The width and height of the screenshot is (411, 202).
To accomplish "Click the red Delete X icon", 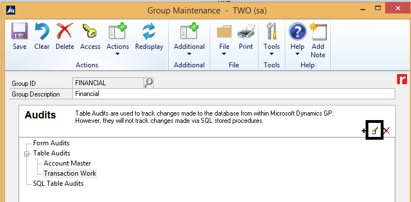I will 64,31.
